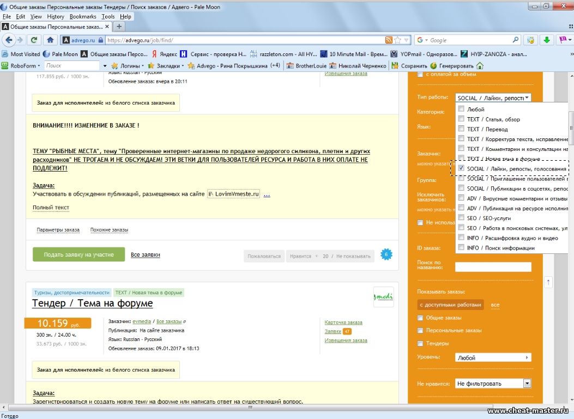This screenshot has width=574, height=419.
Task: Click the horizontal scrollbar at page bottom
Action: coord(251,407)
